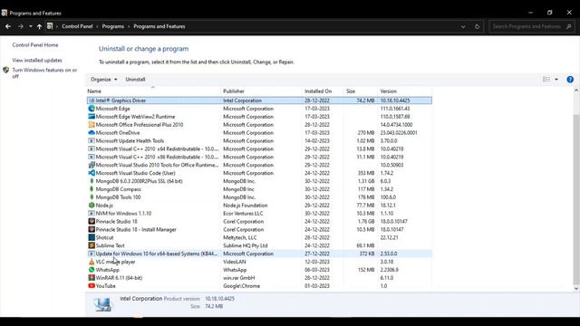Image resolution: width=580 pixels, height=326 pixels.
Task: Click the 1.31 GB size cell
Action: tap(366, 181)
